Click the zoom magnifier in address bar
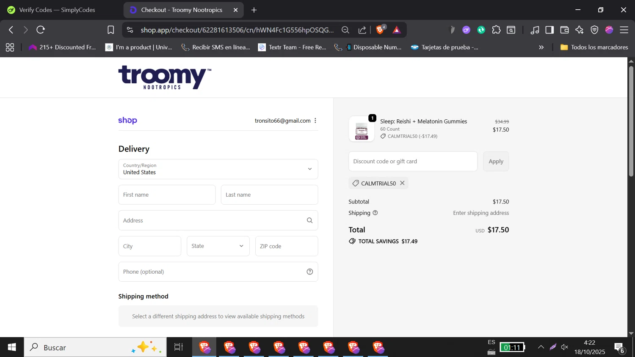635x357 pixels. click(345, 30)
